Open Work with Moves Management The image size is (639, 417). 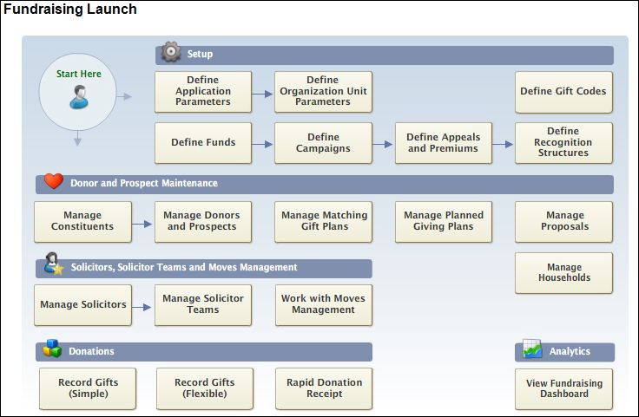coord(324,305)
